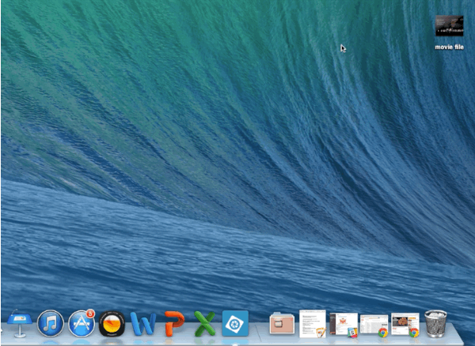475x346 pixels.
Task: Click the "movie file" label on desktop
Action: 449,47
